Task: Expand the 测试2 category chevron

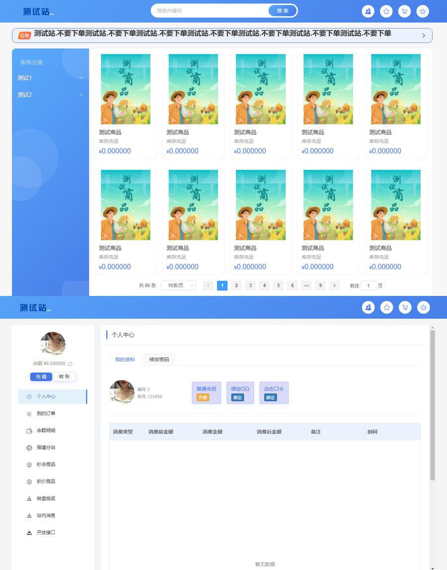Action: (81, 95)
